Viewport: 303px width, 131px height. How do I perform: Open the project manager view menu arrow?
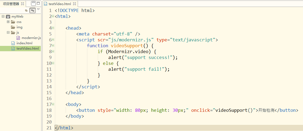[x=38, y=9]
